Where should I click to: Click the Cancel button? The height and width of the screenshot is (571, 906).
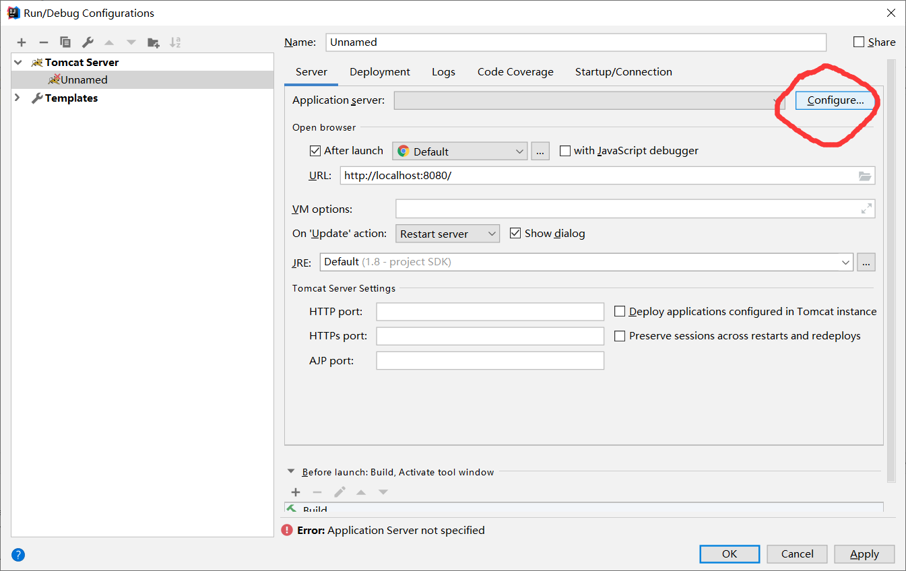coord(798,553)
